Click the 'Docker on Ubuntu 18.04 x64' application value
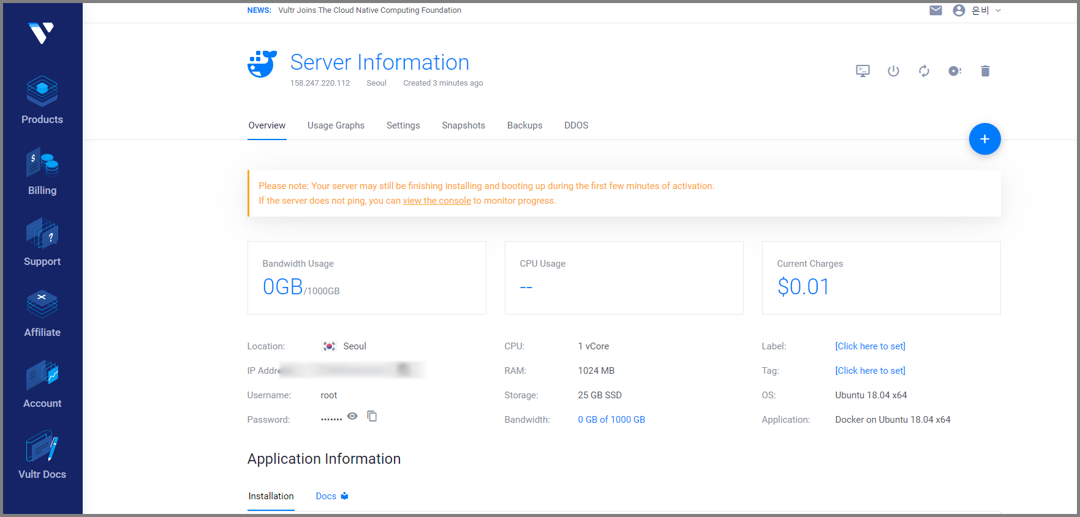The height and width of the screenshot is (517, 1080). pyautogui.click(x=893, y=420)
